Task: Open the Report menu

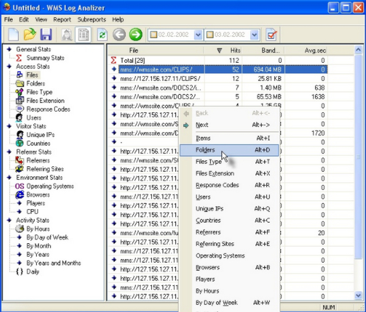Action: [62, 19]
